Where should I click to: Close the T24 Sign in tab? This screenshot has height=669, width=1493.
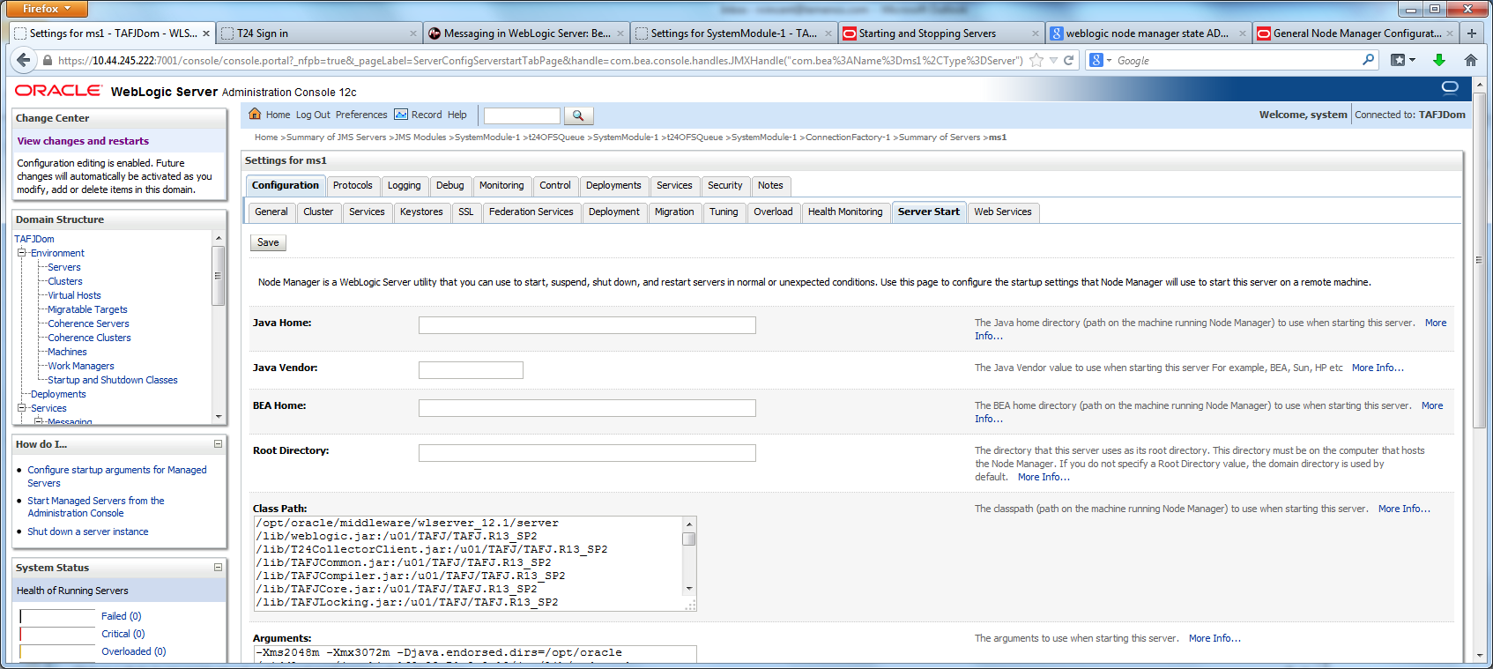[413, 33]
